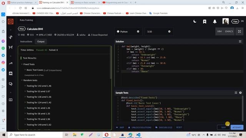Screen dimensions: 246x138
Task: Open author wichu profile link
Action: pyautogui.click(x=81, y=35)
